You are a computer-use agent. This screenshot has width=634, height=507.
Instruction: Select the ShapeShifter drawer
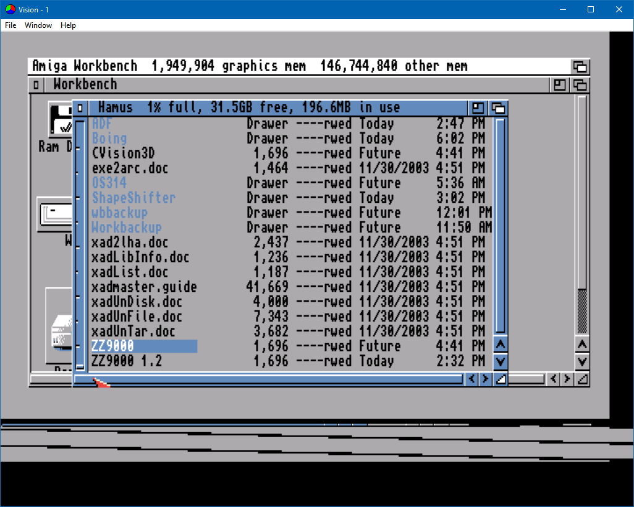pos(133,198)
